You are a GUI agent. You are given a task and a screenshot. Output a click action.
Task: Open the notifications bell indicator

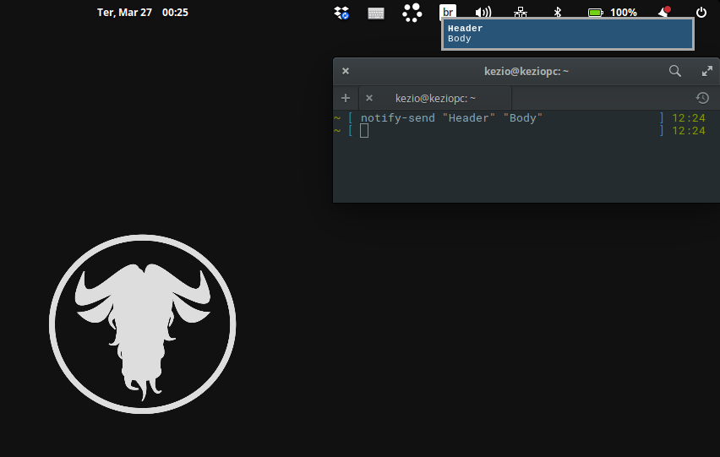tap(664, 13)
